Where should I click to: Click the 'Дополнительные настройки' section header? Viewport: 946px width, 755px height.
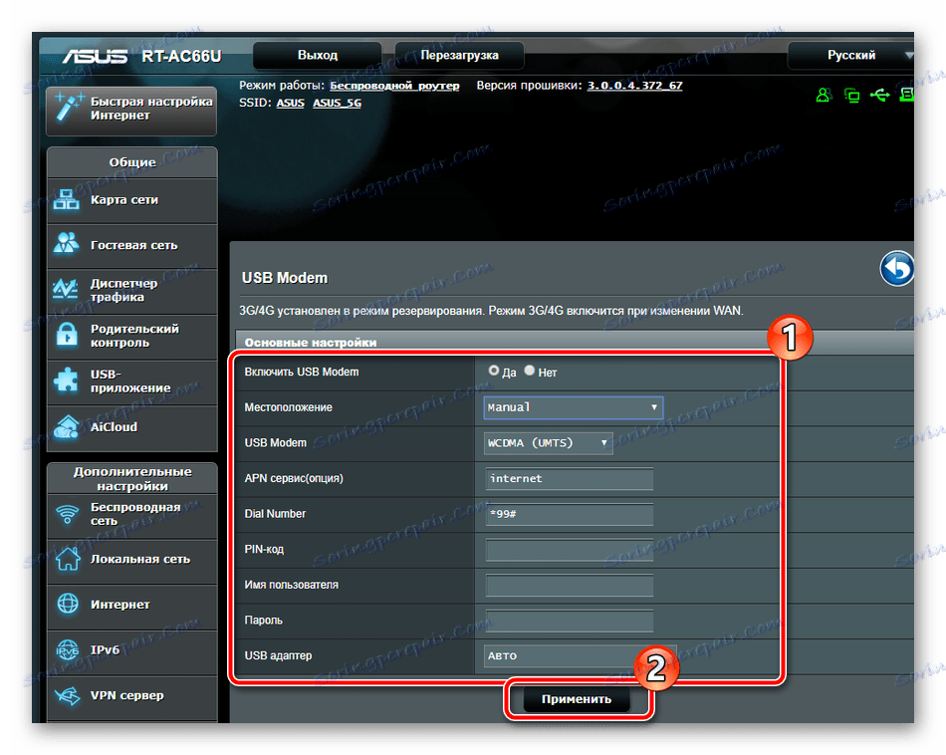pyautogui.click(x=132, y=478)
